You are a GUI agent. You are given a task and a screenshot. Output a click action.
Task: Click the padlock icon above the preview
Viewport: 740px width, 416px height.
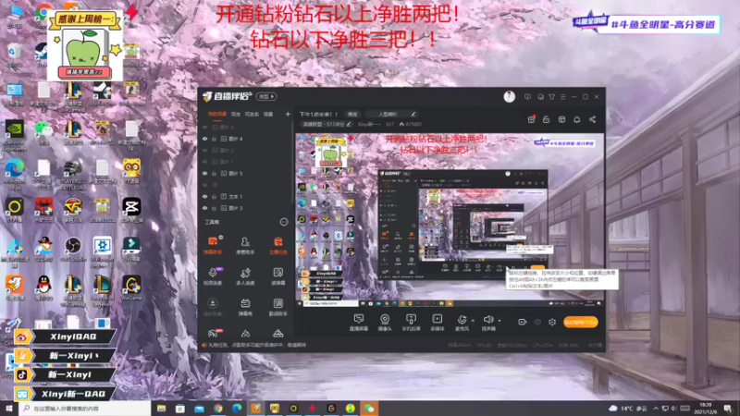(546, 119)
